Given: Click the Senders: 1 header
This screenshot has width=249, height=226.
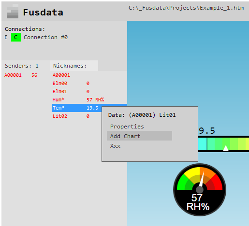Looking at the screenshot, I should [x=22, y=66].
